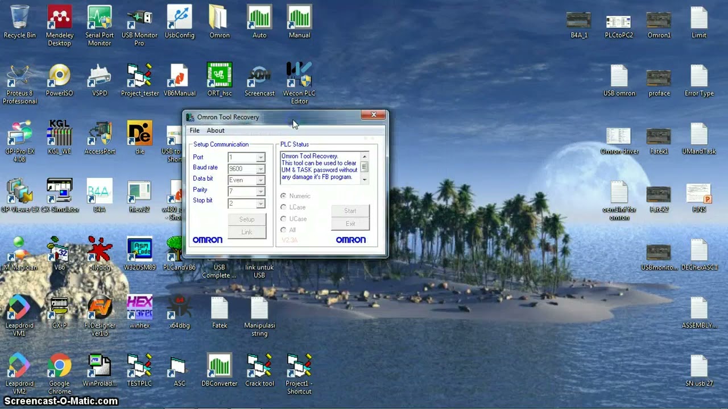Select the GP-Pro EX 4.08 icon
728x409 pixels.
pyautogui.click(x=20, y=142)
